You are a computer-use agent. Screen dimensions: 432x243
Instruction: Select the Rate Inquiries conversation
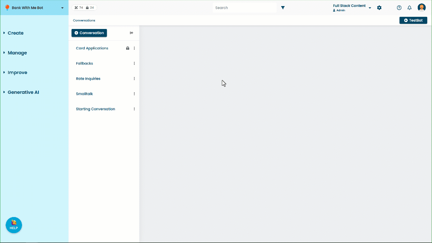[88, 79]
